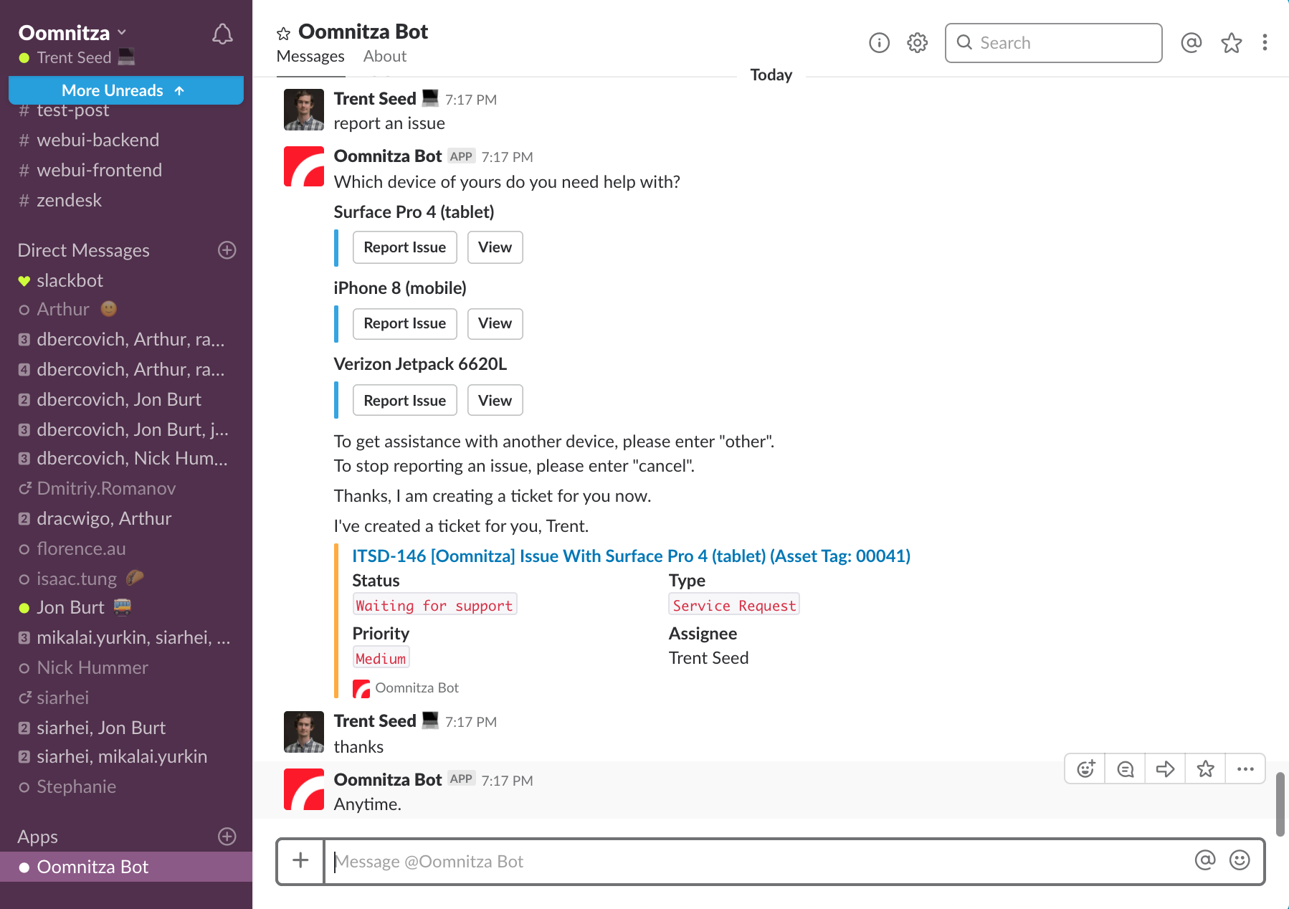Start a thread on Anytime message

(x=1126, y=769)
